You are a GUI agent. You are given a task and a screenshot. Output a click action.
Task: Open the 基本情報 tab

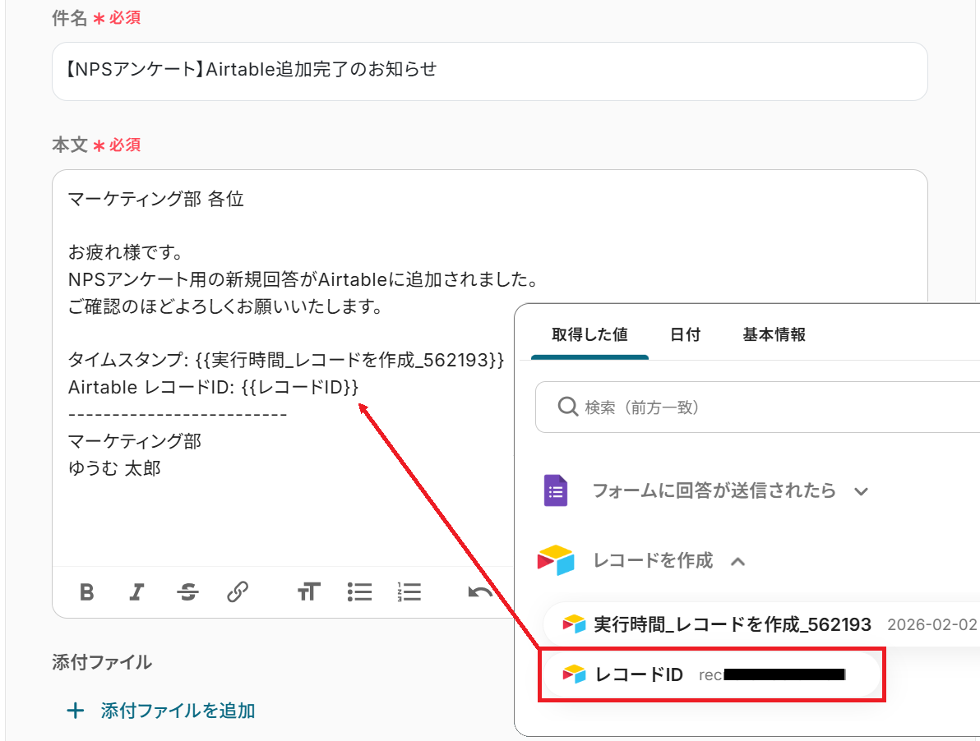point(774,334)
